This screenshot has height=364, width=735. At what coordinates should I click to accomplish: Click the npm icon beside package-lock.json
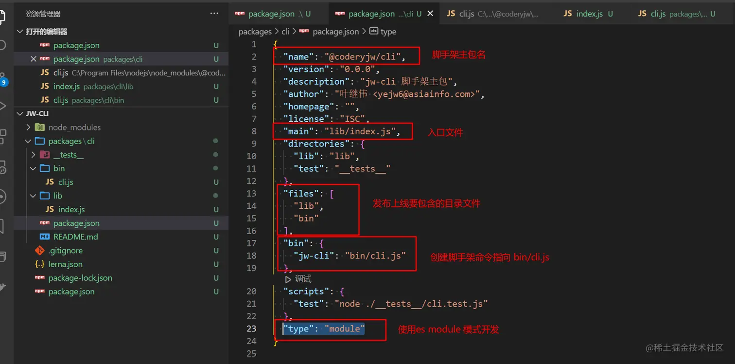tap(40, 278)
